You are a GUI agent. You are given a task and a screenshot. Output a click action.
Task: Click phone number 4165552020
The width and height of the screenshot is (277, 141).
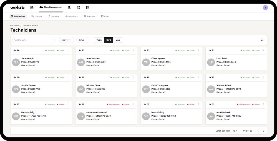pyautogui.click(x=99, y=89)
